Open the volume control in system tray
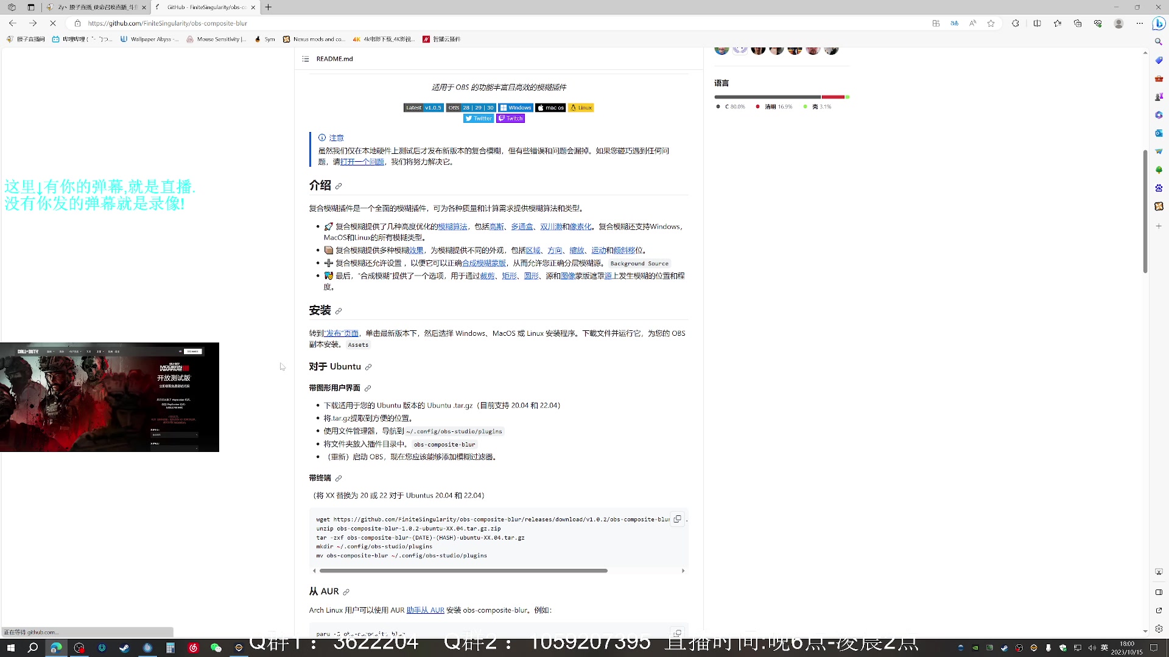Viewport: 1169px width, 657px height. 1092,648
